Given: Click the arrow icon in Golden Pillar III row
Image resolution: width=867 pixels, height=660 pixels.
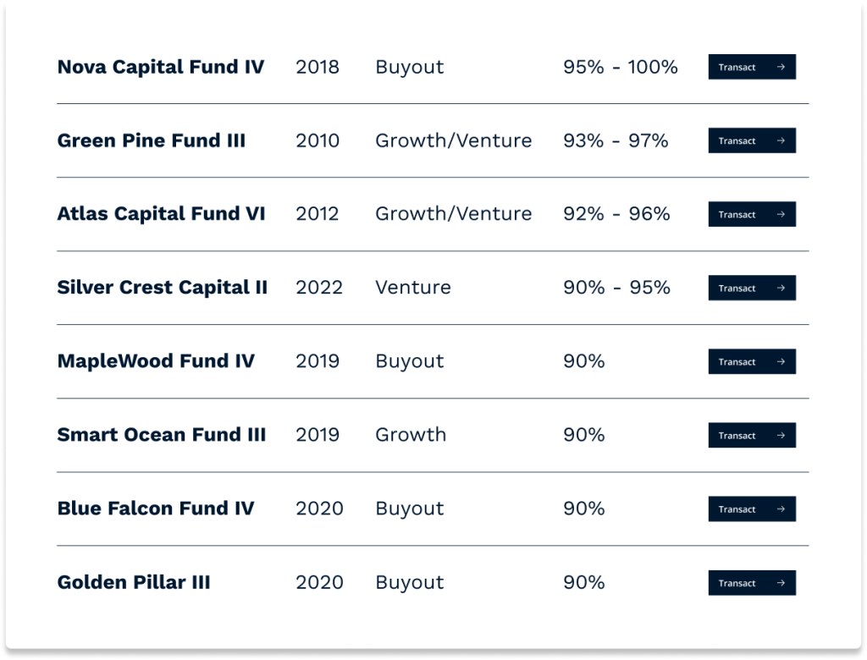Looking at the screenshot, I should pos(781,583).
